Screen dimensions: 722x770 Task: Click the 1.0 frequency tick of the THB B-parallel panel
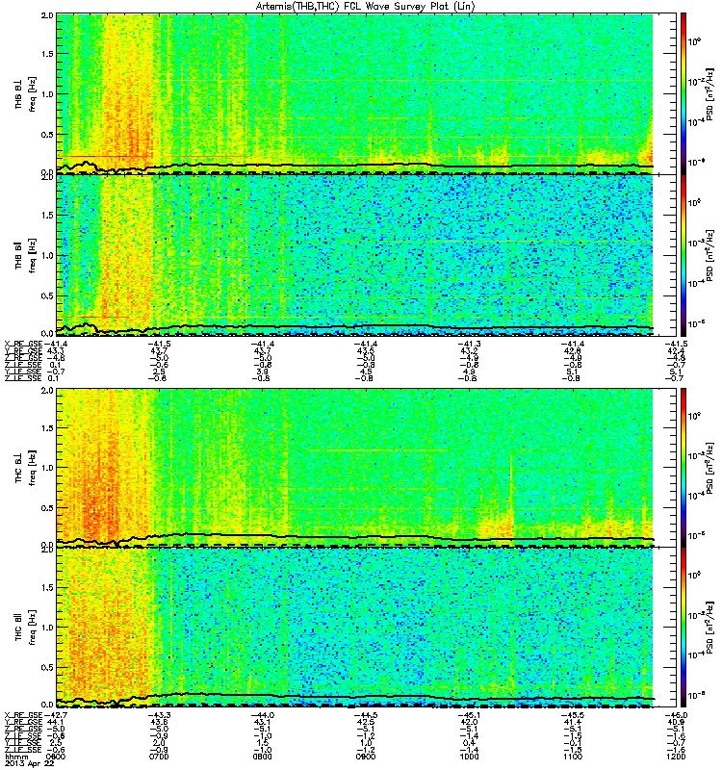(x=47, y=255)
